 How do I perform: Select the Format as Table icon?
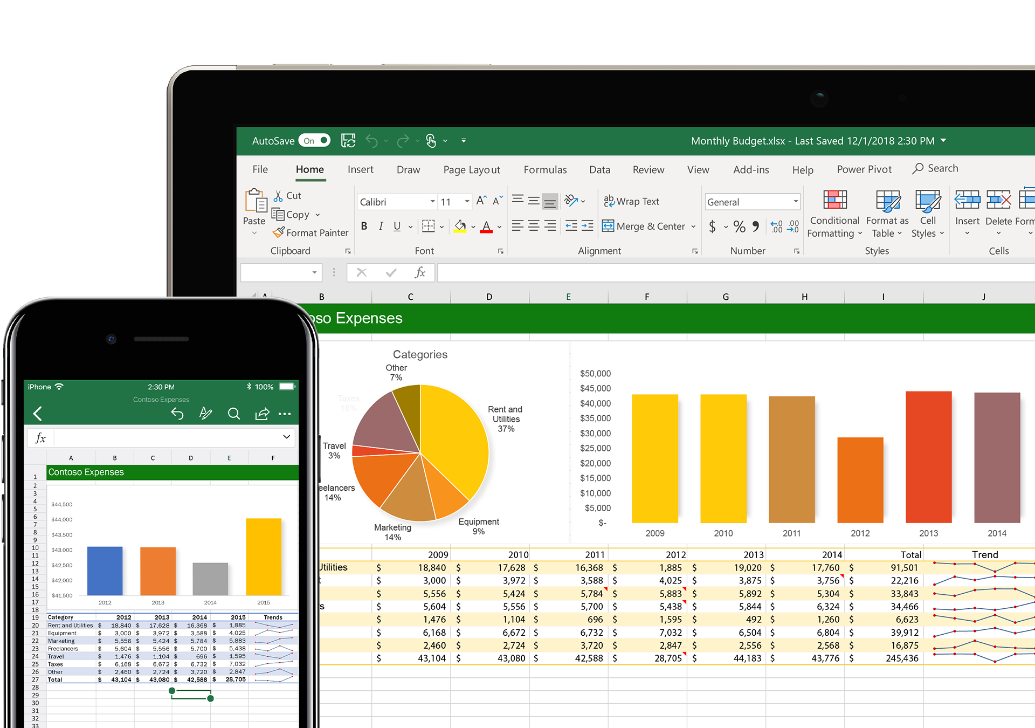click(884, 217)
